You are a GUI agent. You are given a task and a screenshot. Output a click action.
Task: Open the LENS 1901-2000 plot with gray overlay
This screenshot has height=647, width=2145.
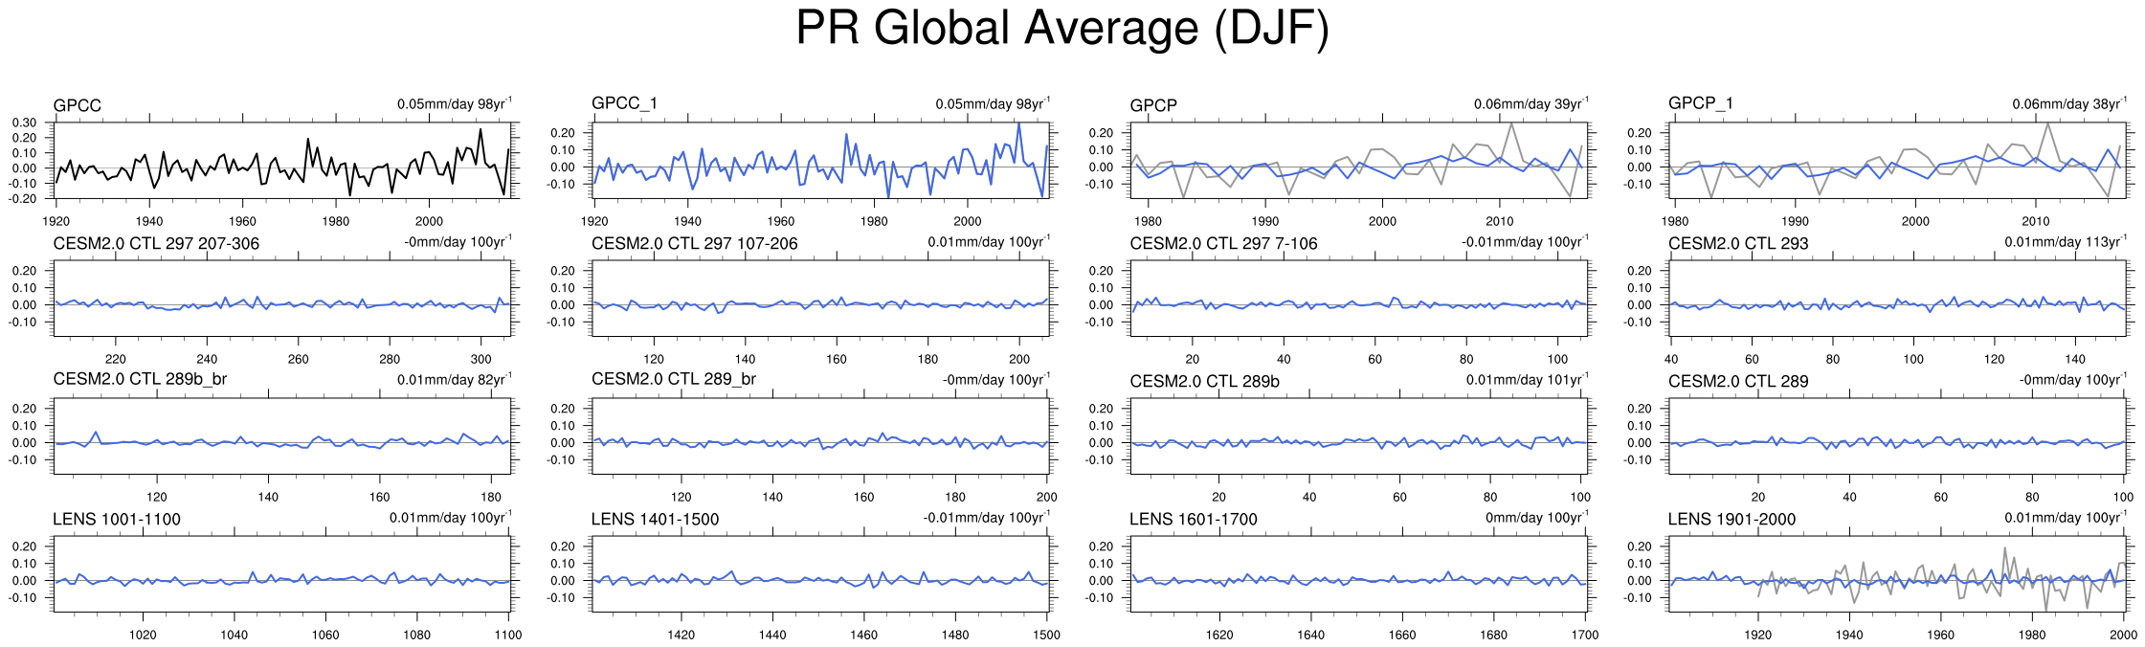(x=1897, y=573)
